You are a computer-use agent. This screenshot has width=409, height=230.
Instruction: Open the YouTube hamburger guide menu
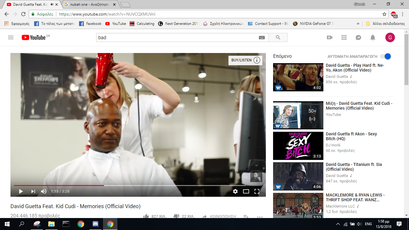click(11, 37)
